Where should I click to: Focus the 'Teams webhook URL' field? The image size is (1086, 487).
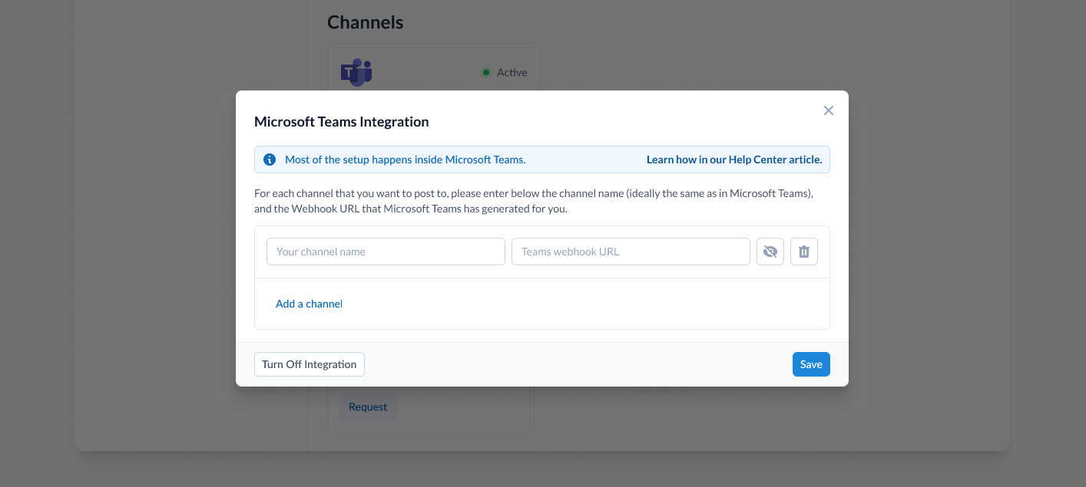(x=631, y=252)
